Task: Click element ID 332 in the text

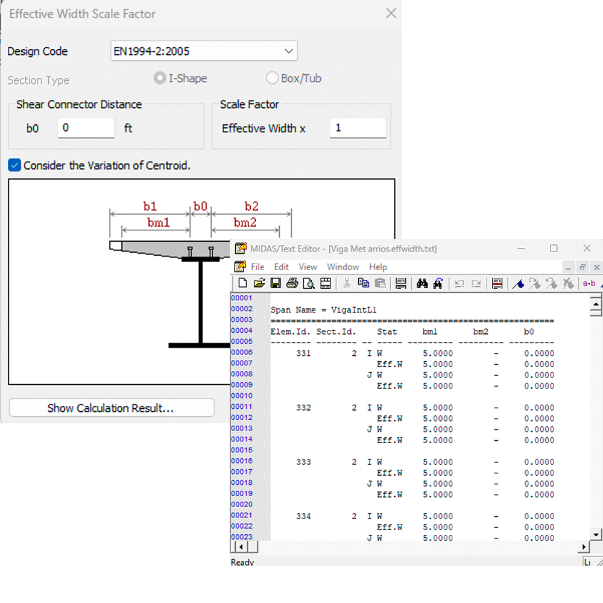Action: pyautogui.click(x=303, y=408)
